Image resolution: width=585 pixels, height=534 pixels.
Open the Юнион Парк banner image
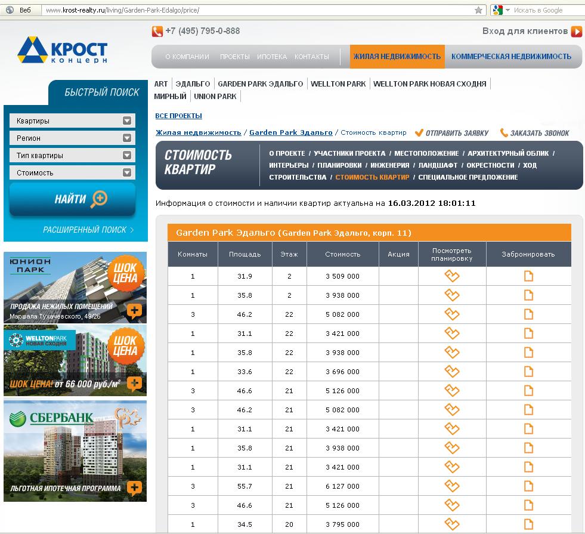click(x=75, y=288)
